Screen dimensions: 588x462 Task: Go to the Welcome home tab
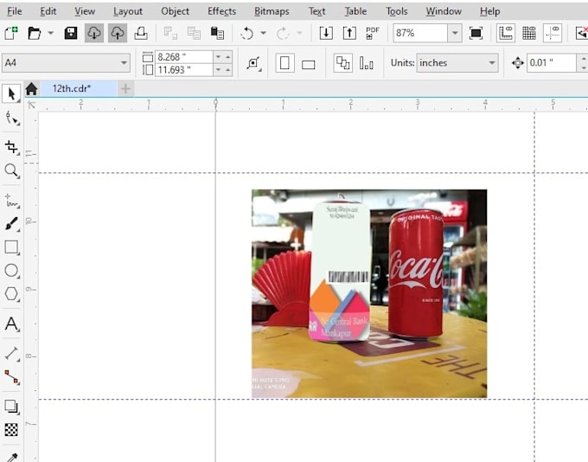[31, 89]
